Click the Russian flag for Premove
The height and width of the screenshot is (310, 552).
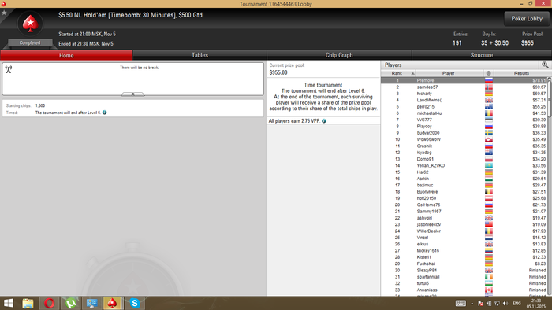pyautogui.click(x=489, y=80)
